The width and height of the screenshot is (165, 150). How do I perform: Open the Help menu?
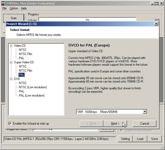pos(24,8)
